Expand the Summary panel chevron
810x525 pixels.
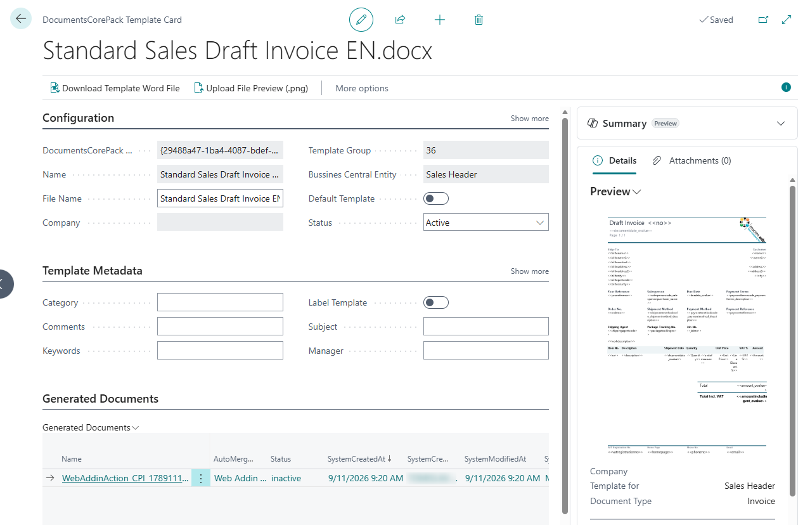(781, 123)
